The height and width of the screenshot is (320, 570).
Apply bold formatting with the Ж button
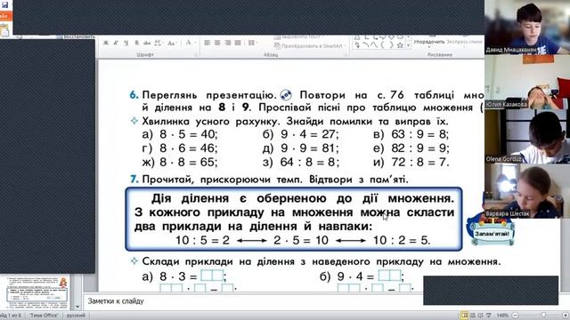point(106,43)
